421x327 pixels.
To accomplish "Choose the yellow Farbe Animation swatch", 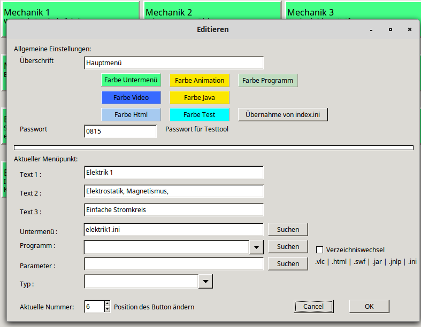I will (x=200, y=81).
